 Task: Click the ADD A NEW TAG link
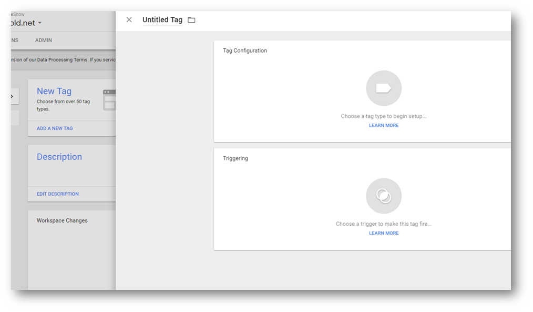(55, 128)
